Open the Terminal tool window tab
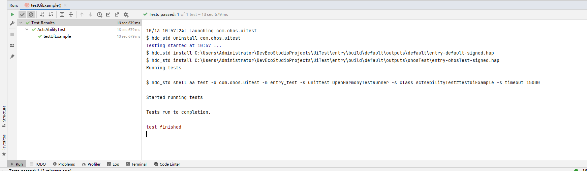The image size is (587, 171). point(136,164)
